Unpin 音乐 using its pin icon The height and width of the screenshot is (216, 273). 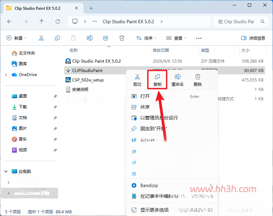(55, 139)
